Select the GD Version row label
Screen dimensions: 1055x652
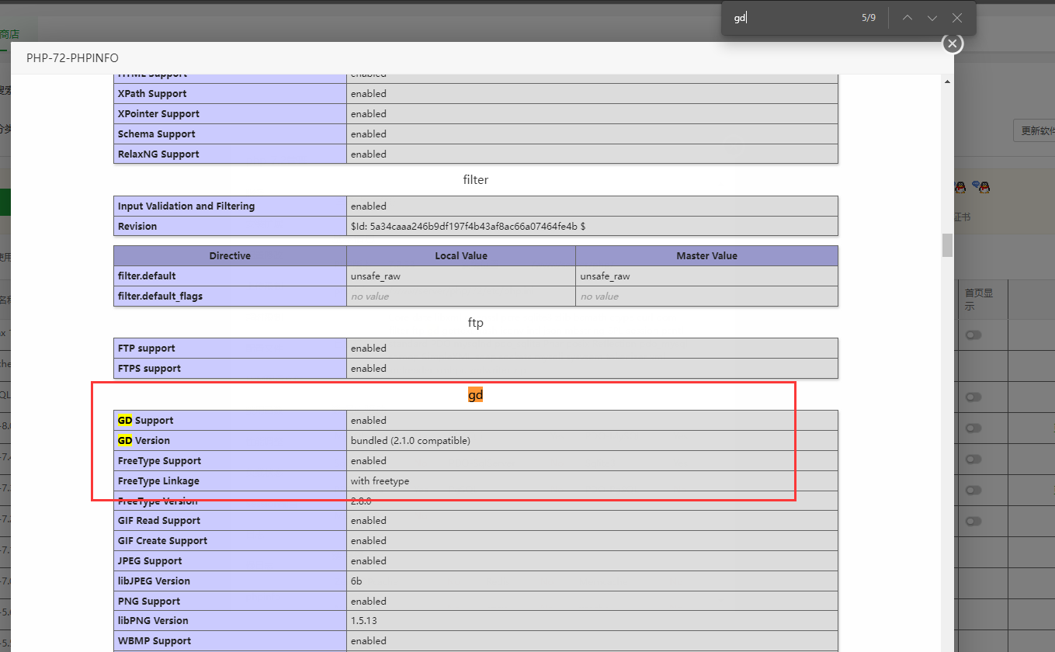click(x=144, y=440)
